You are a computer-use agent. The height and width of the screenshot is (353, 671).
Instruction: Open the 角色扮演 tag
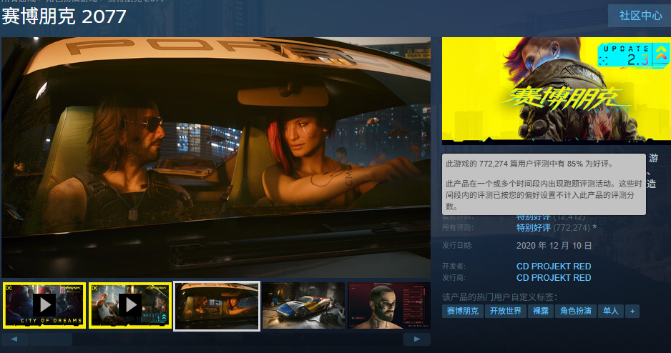576,311
